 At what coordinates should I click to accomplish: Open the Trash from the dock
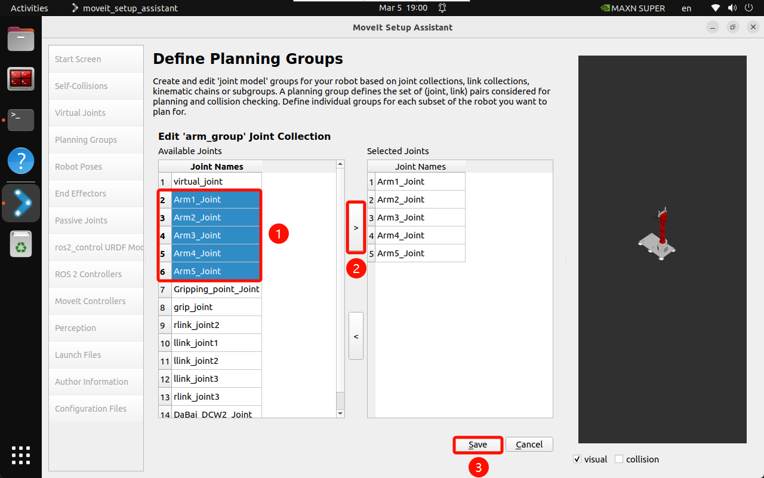21,244
